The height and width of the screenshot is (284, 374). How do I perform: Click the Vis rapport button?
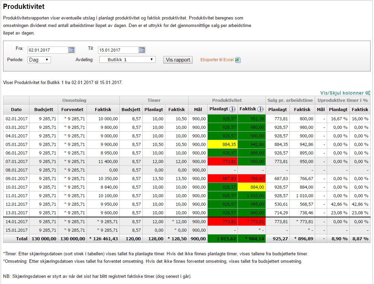(x=178, y=60)
